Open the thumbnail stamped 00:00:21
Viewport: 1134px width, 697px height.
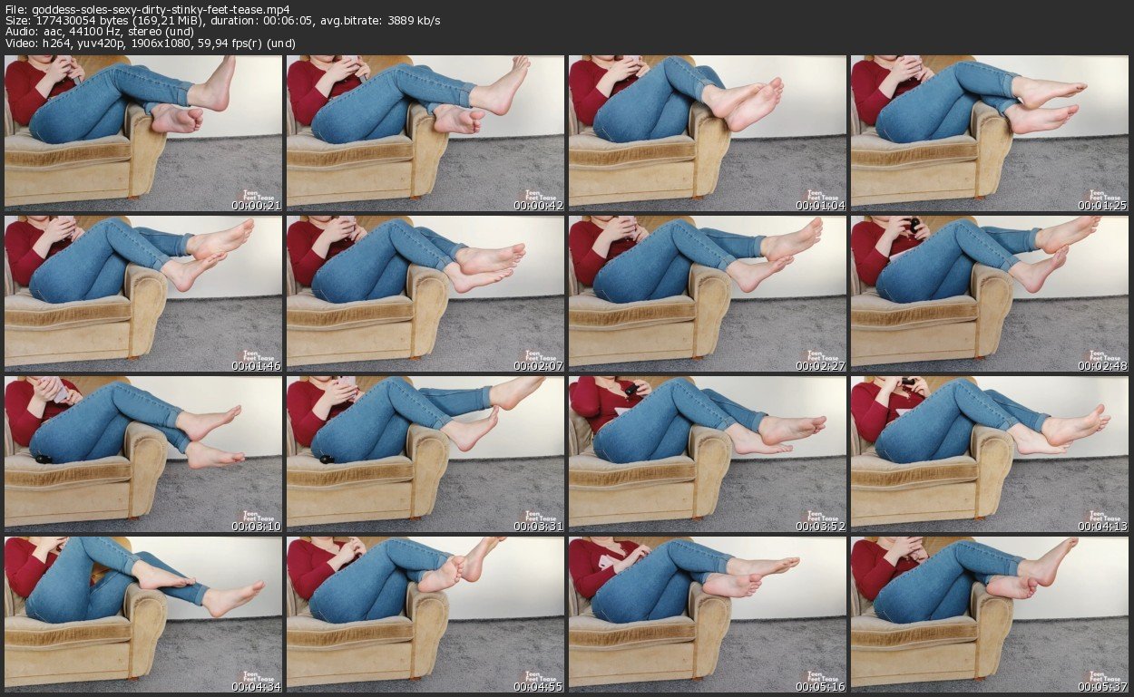pyautogui.click(x=142, y=133)
